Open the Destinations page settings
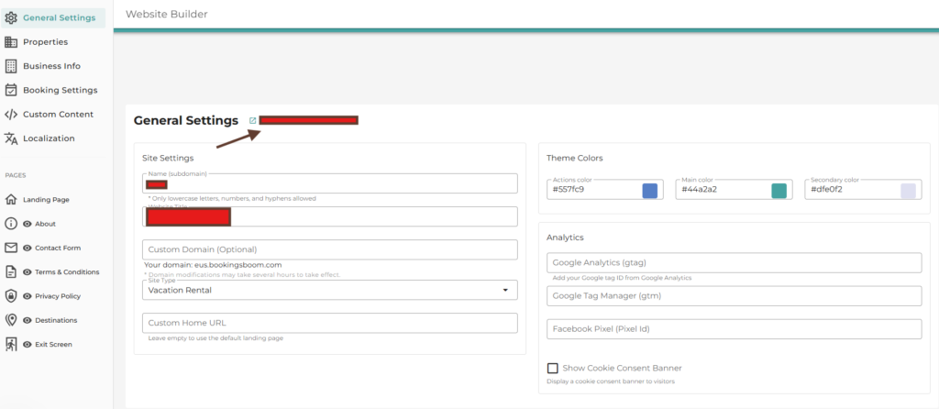Viewport: 939px width, 409px height. 56,320
